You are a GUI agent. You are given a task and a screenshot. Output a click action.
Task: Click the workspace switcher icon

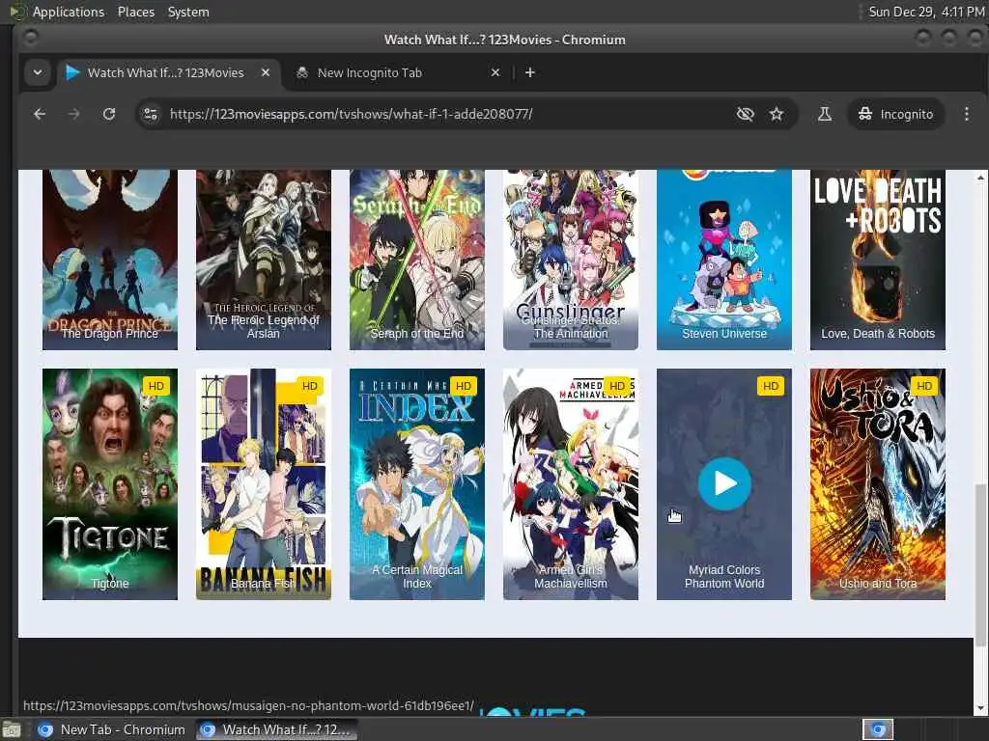click(x=878, y=729)
